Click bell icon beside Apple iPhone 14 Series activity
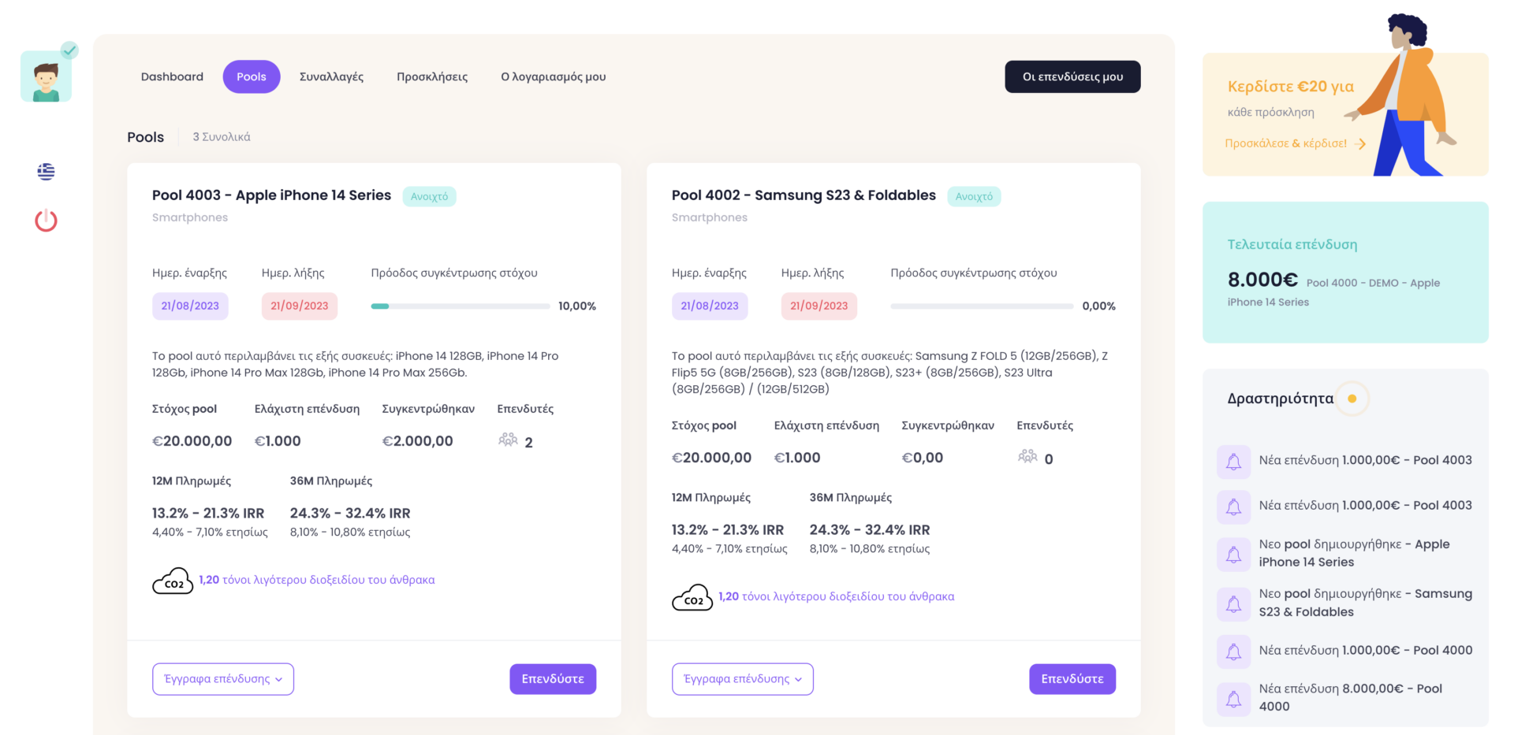Viewport: 1514px width, 735px height. [x=1233, y=555]
